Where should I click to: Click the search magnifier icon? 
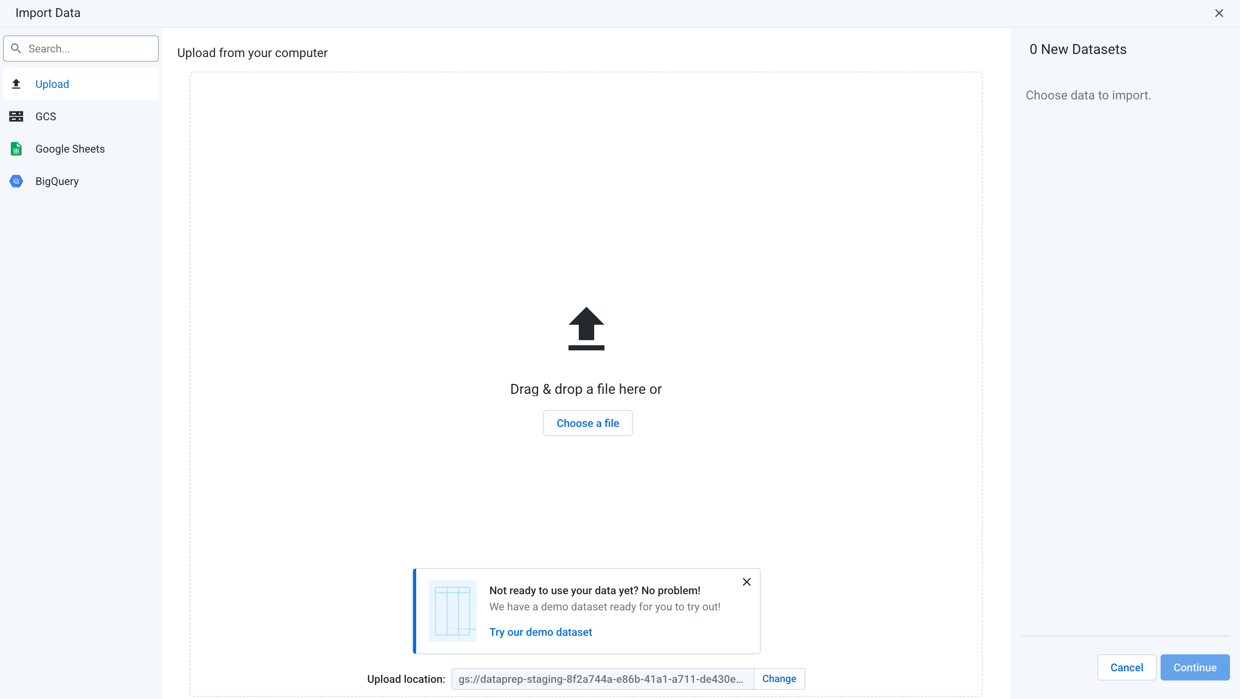[x=15, y=48]
